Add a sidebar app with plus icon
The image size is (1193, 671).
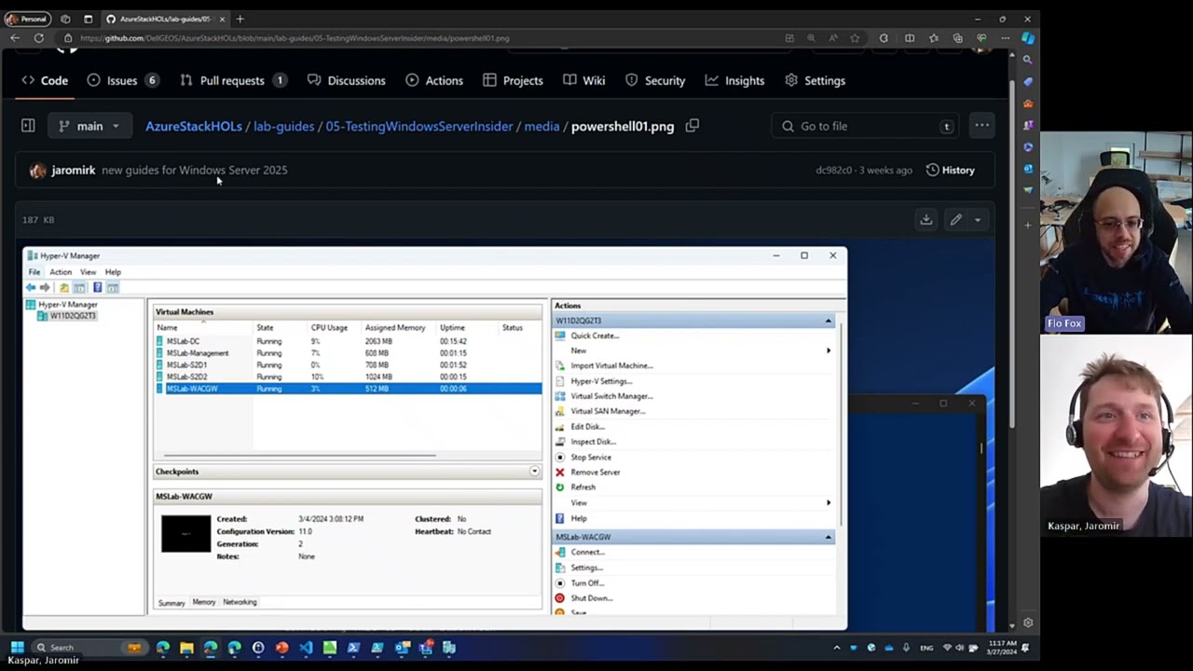(x=1028, y=225)
